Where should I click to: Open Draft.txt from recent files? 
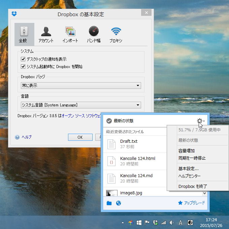[x=135, y=144]
